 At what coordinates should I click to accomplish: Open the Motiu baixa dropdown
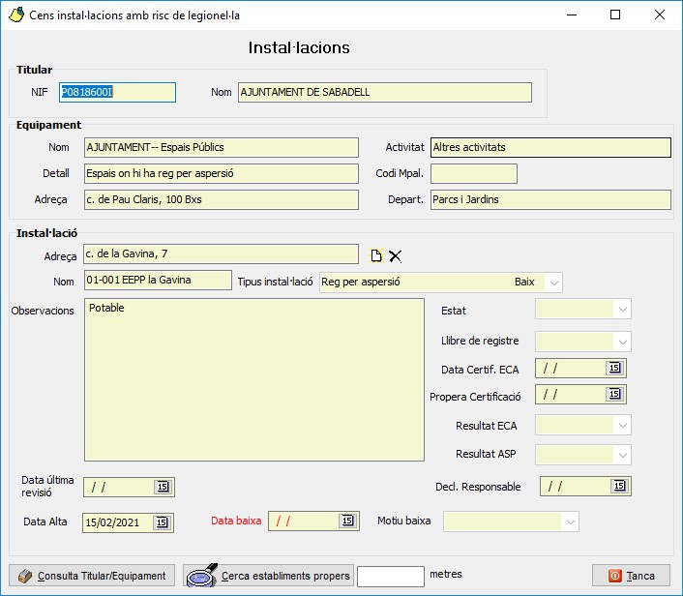570,522
